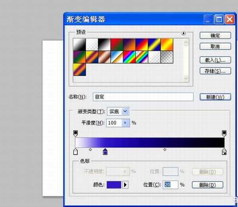Open the presets flyout menu arrow
Screen dimensions: 238x207
pyautogui.click(x=184, y=34)
